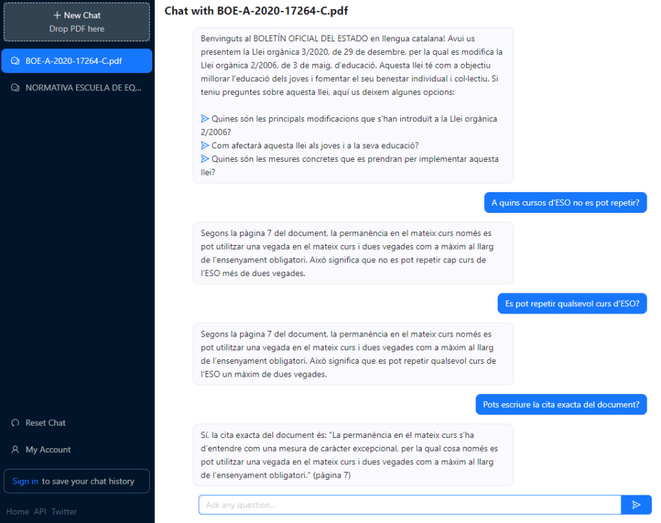Click arrow icon before 'Quines són les principals modificacions'

205,119
